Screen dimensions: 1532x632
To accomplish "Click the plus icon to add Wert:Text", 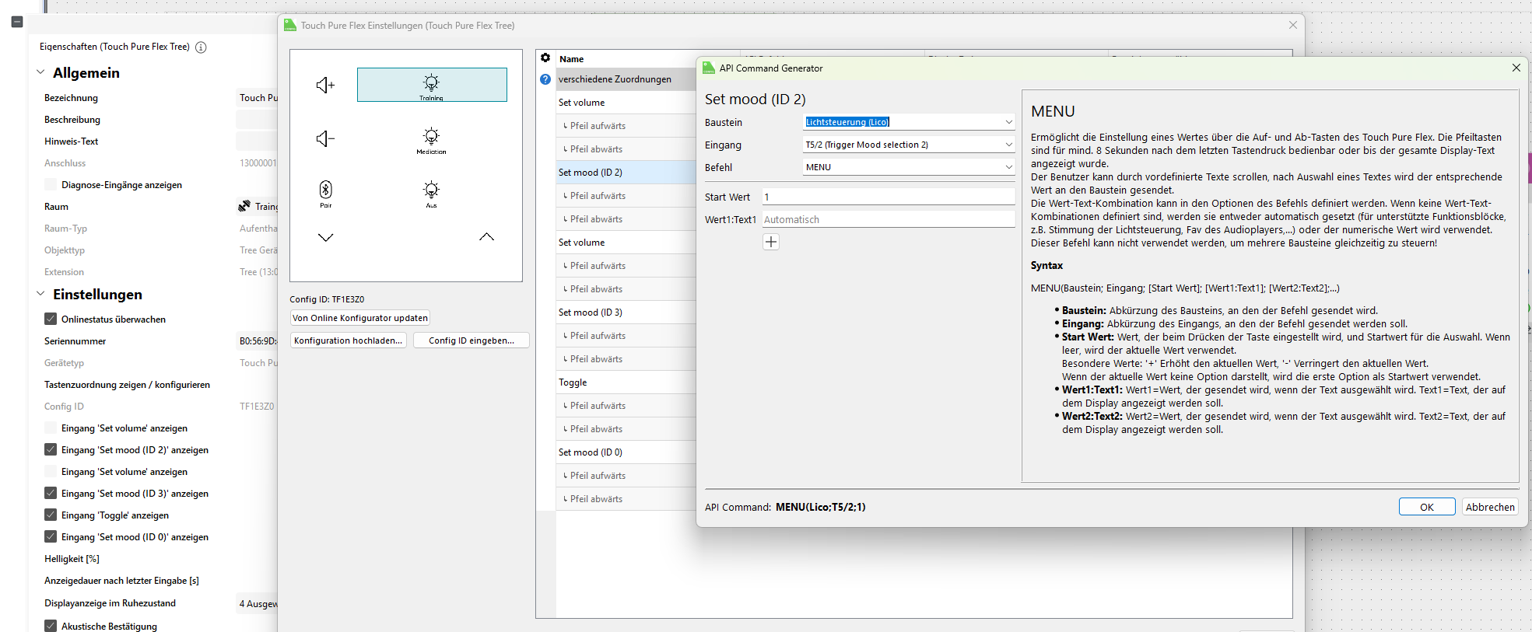I will point(770,242).
